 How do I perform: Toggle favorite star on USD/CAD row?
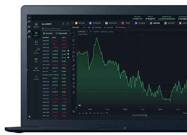(x=68, y=51)
